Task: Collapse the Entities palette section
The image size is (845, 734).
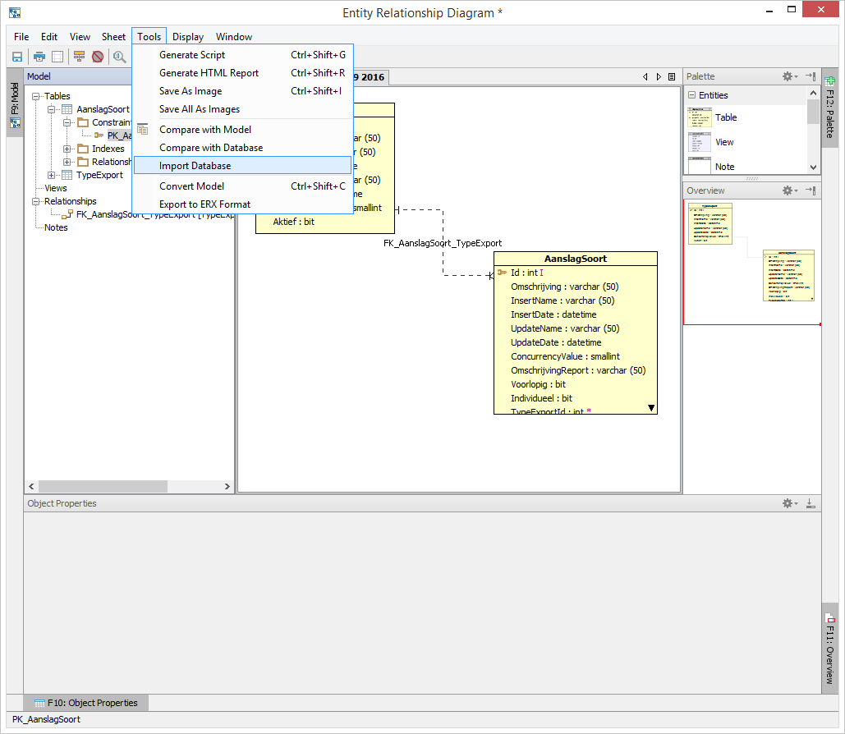Action: tap(691, 95)
